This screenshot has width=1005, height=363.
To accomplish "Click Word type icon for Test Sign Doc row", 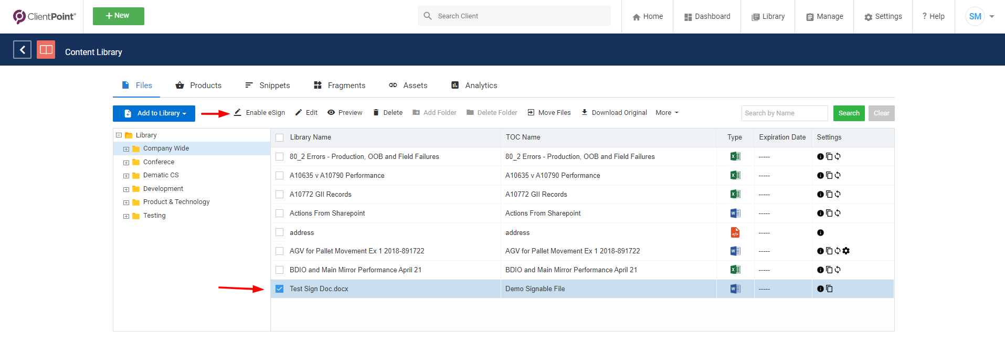I will coord(735,289).
